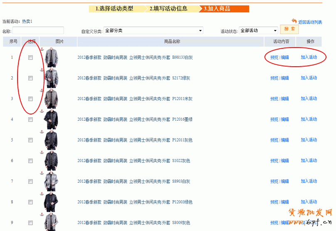Screen dimensions: 336x231
Task: Click the return arrow icon beside 返回活动列表
Action: pyautogui.click(x=294, y=21)
